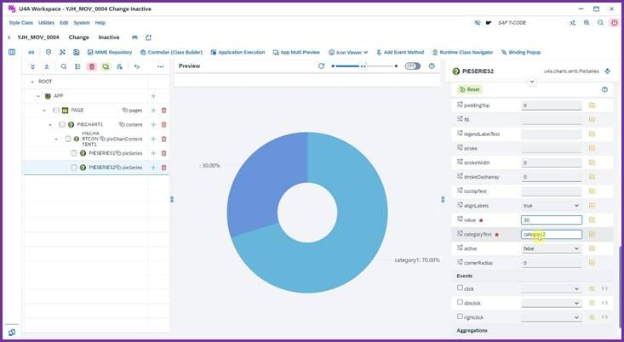Open the active property dropdown
Viewport: 624px width, 342px height.
pos(551,248)
